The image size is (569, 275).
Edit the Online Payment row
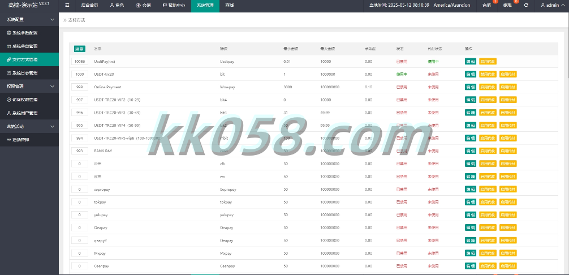coord(470,87)
